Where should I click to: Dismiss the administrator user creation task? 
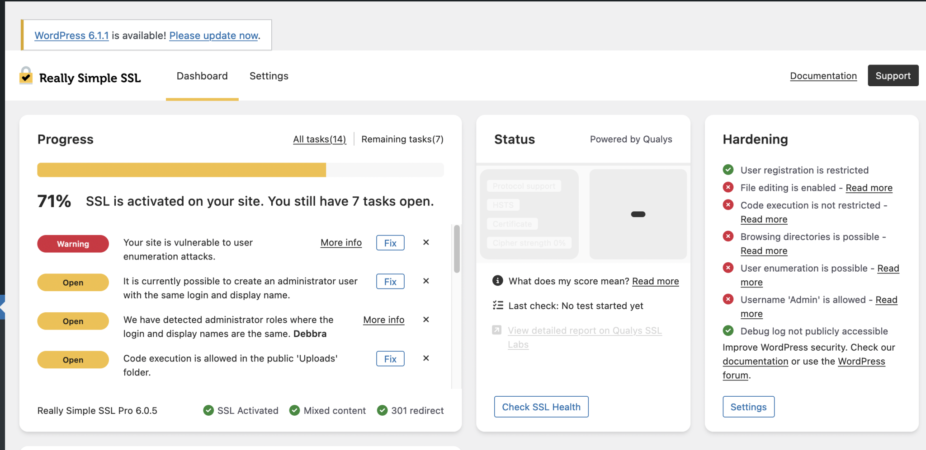[x=426, y=281]
